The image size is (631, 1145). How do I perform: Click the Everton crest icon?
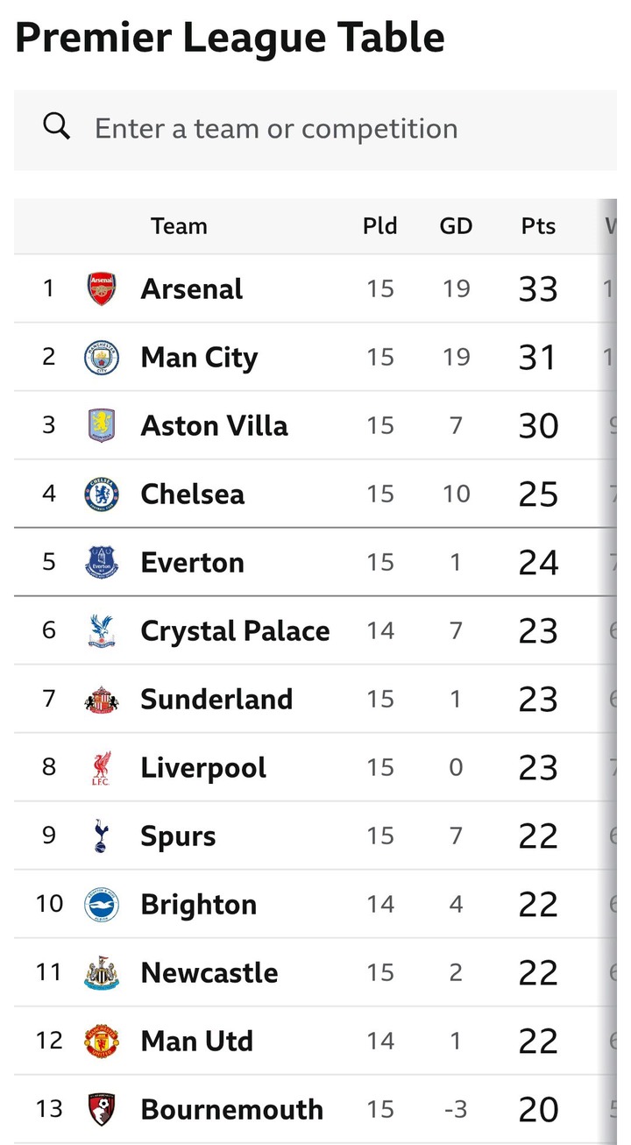pyautogui.click(x=102, y=562)
